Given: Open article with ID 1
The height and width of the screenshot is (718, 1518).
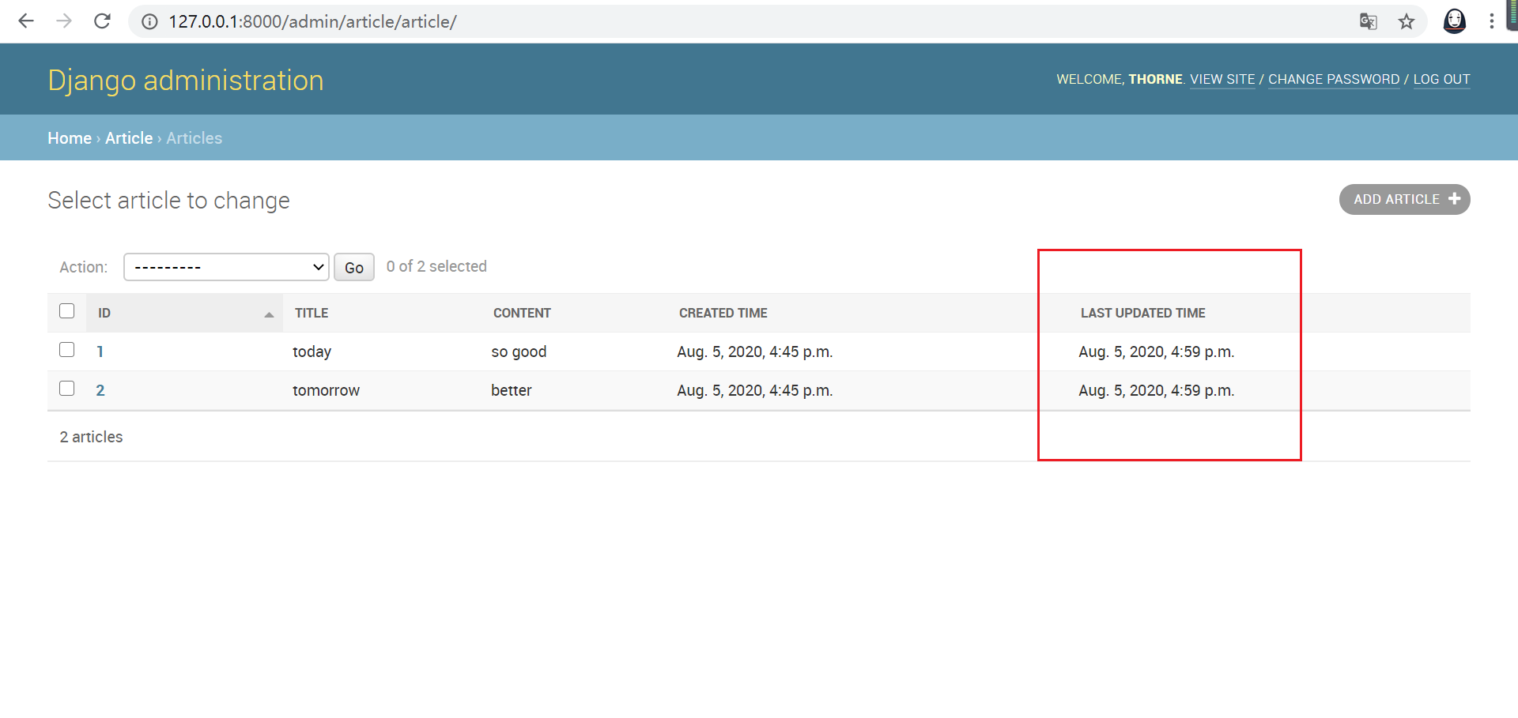Looking at the screenshot, I should (100, 351).
